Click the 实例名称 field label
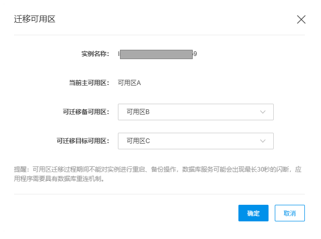This screenshot has width=321, height=239. pyautogui.click(x=95, y=54)
